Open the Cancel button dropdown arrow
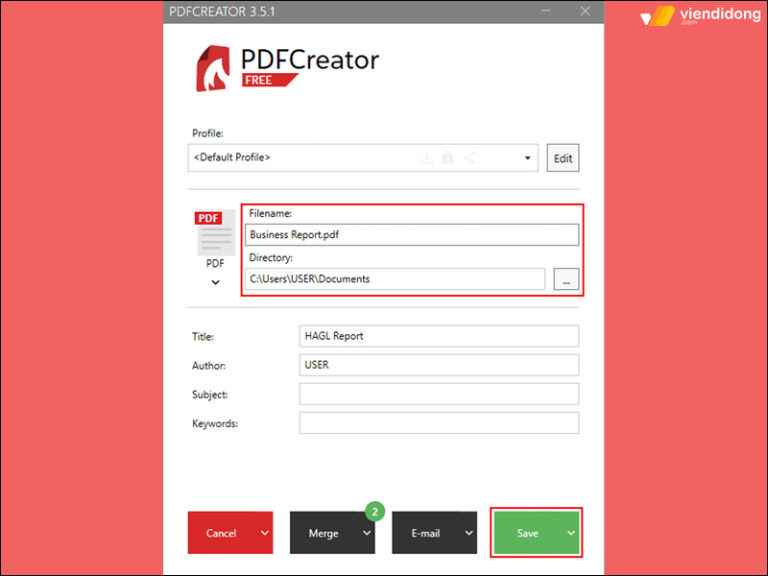 pos(265,533)
